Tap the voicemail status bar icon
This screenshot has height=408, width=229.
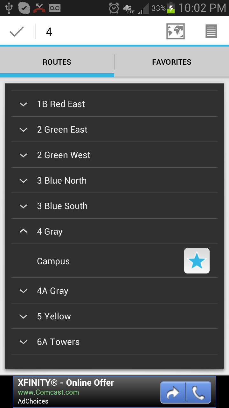pos(55,8)
